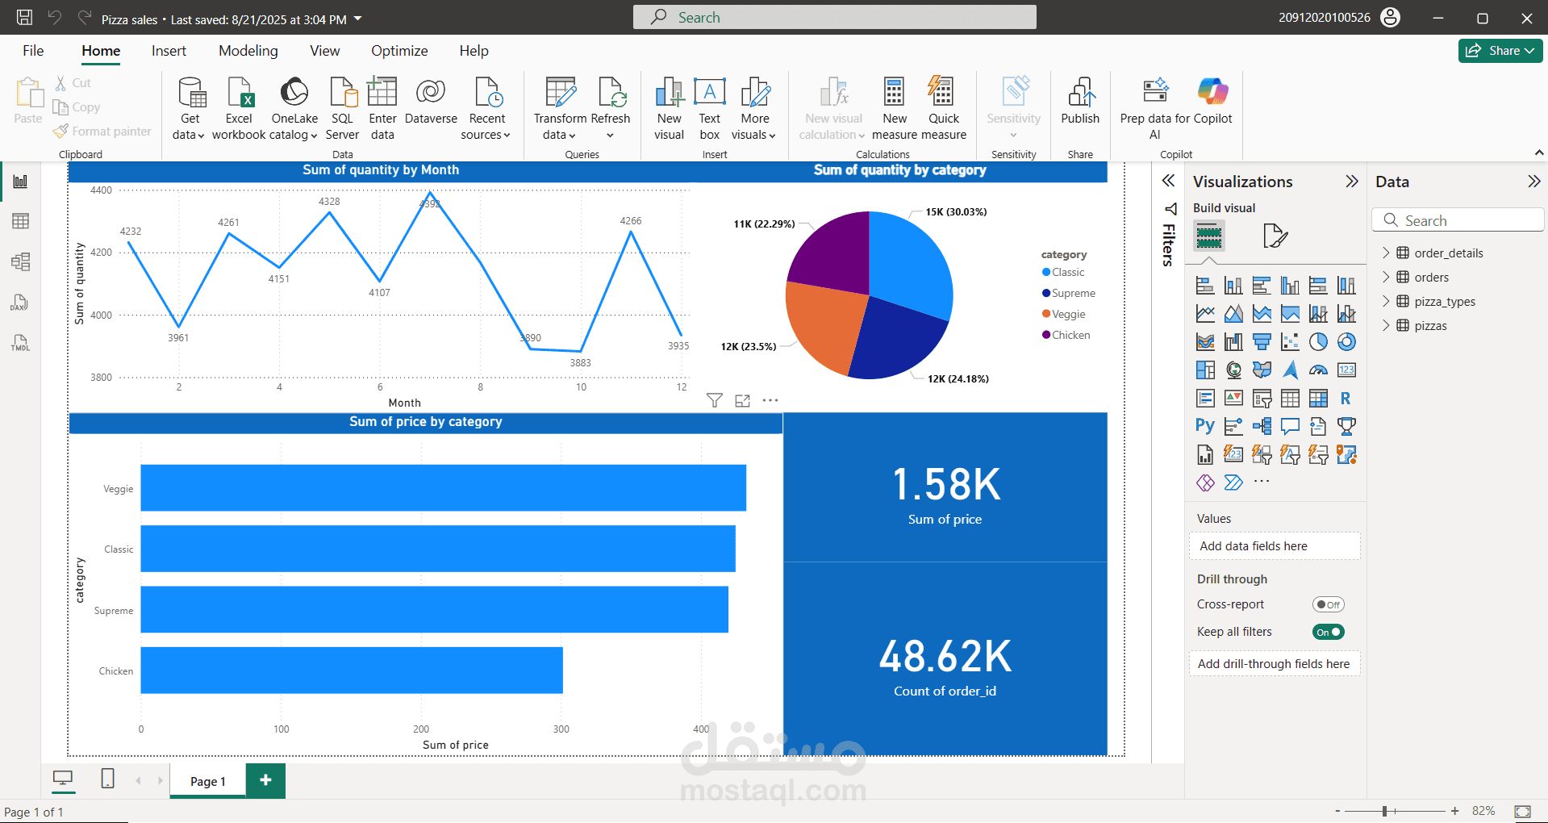The width and height of the screenshot is (1548, 823).
Task: Open the Help ribbon tab
Action: click(474, 51)
